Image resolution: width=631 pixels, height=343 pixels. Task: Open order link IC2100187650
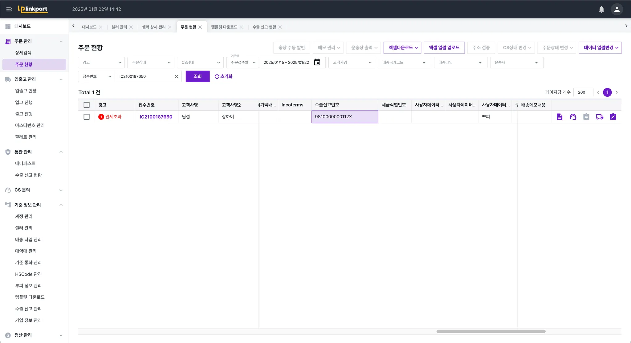156,117
